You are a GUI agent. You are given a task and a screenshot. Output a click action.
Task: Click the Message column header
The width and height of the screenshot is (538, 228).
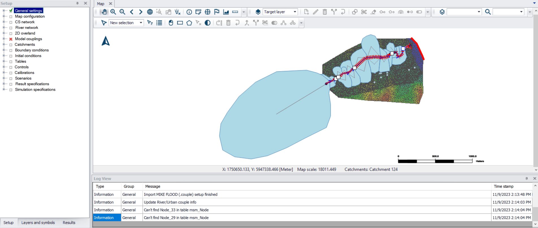[x=153, y=186]
